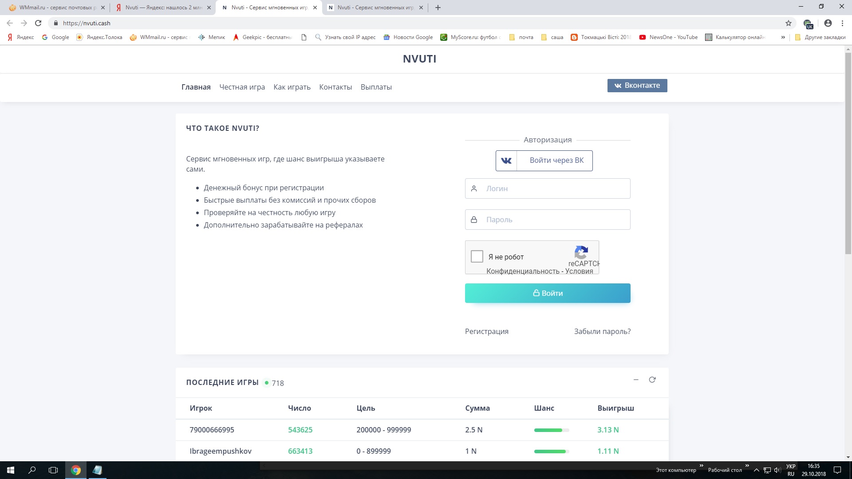
Task: Open the Windows Start menu
Action: pos(11,470)
